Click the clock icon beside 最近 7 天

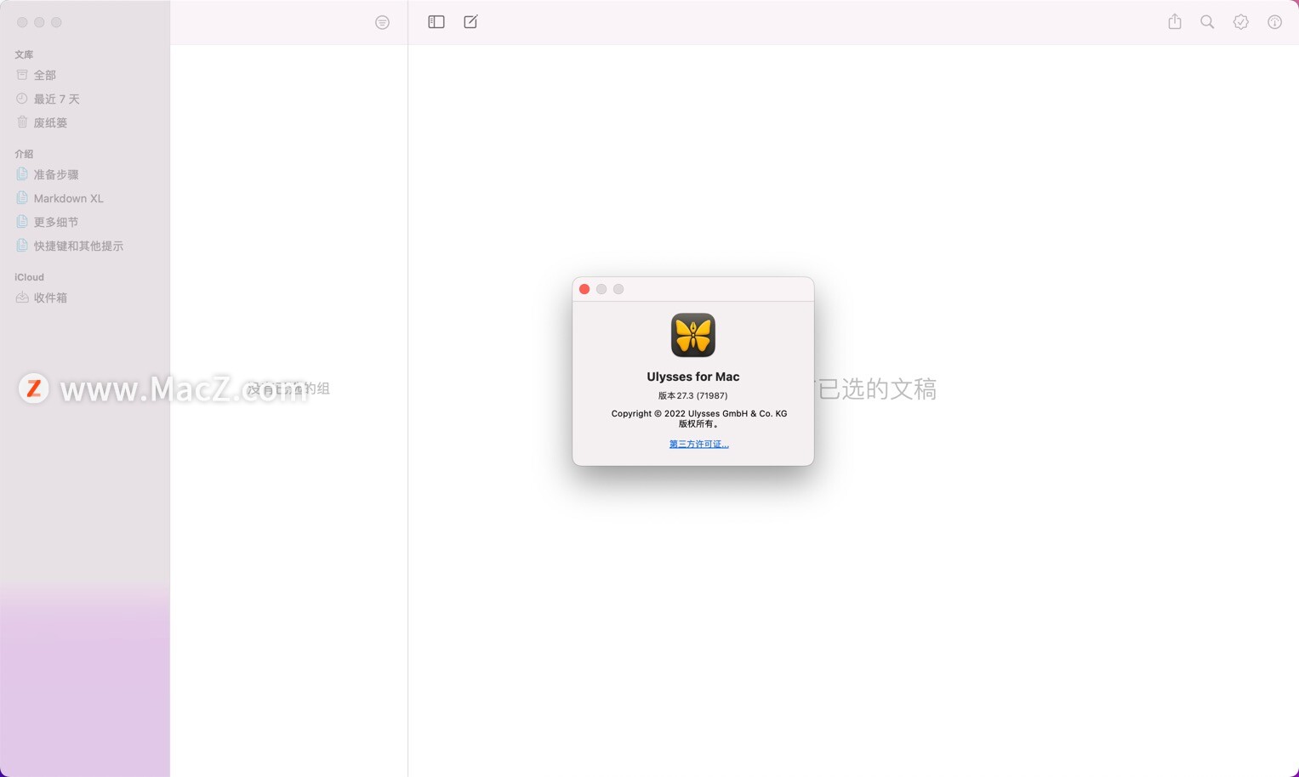click(22, 99)
